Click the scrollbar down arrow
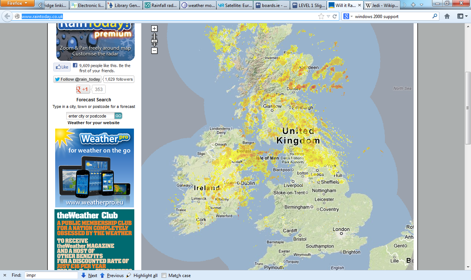This screenshot has width=471, height=280. pyautogui.click(x=468, y=267)
